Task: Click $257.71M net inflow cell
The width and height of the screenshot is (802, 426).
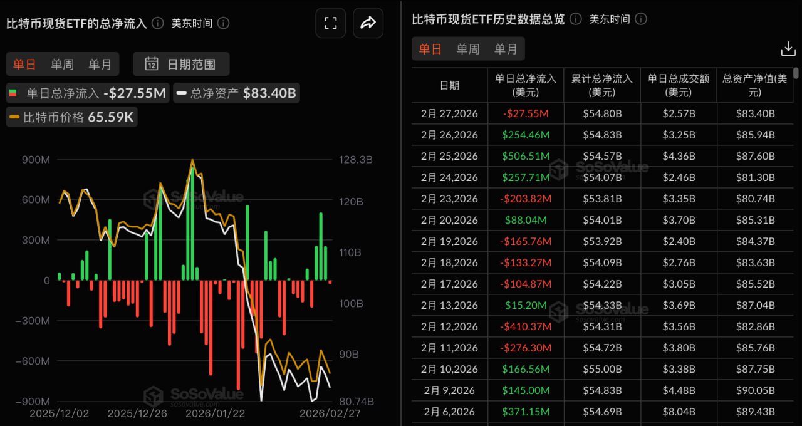Action: [x=526, y=177]
